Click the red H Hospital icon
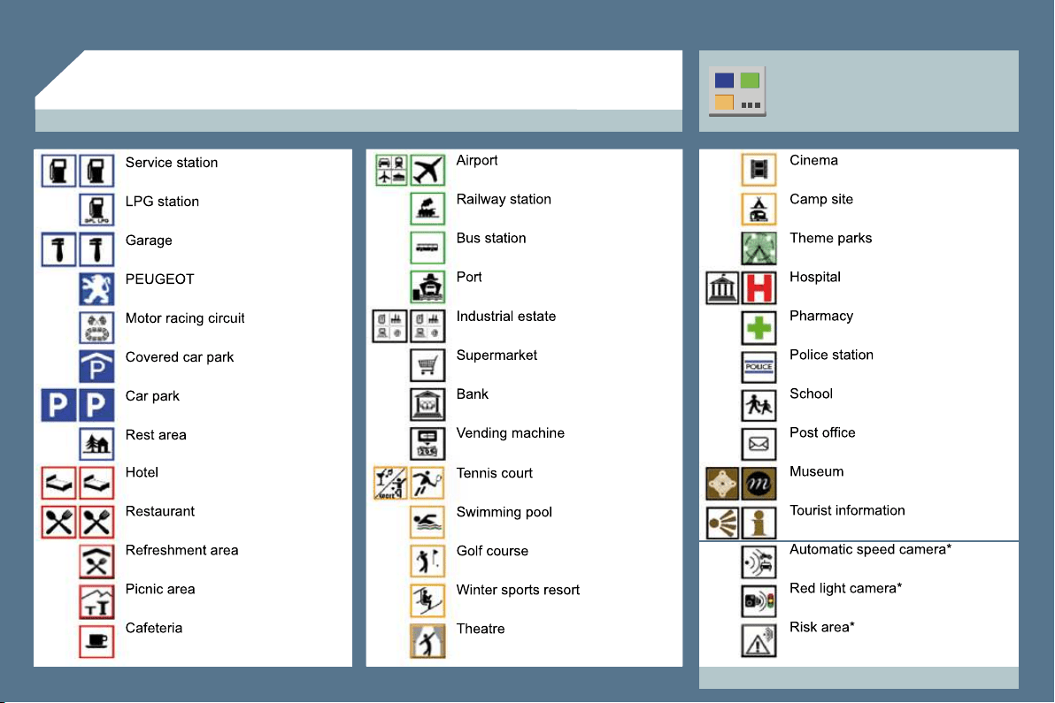Viewport: 1055px width, 703px height. point(759,287)
